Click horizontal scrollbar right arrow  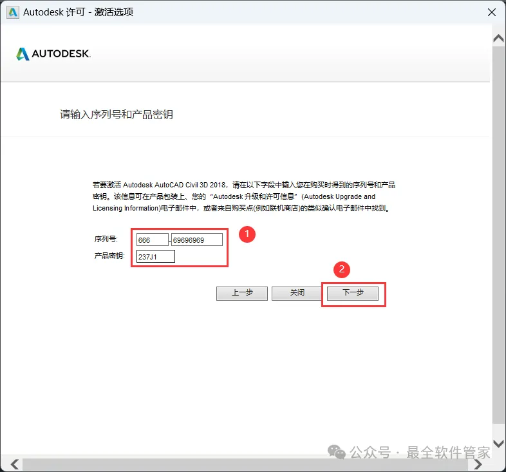point(477,464)
